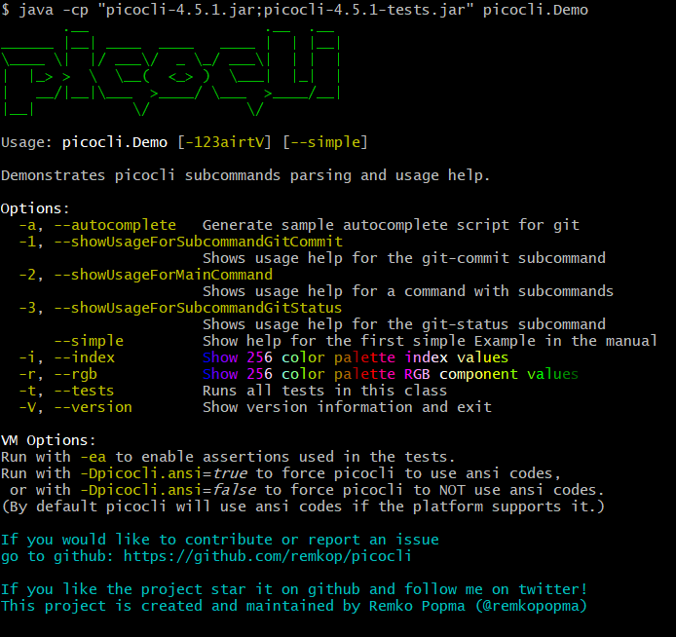Click the 'picocli.Demo' text in Usage line
676x637 pixels.
coord(115,142)
